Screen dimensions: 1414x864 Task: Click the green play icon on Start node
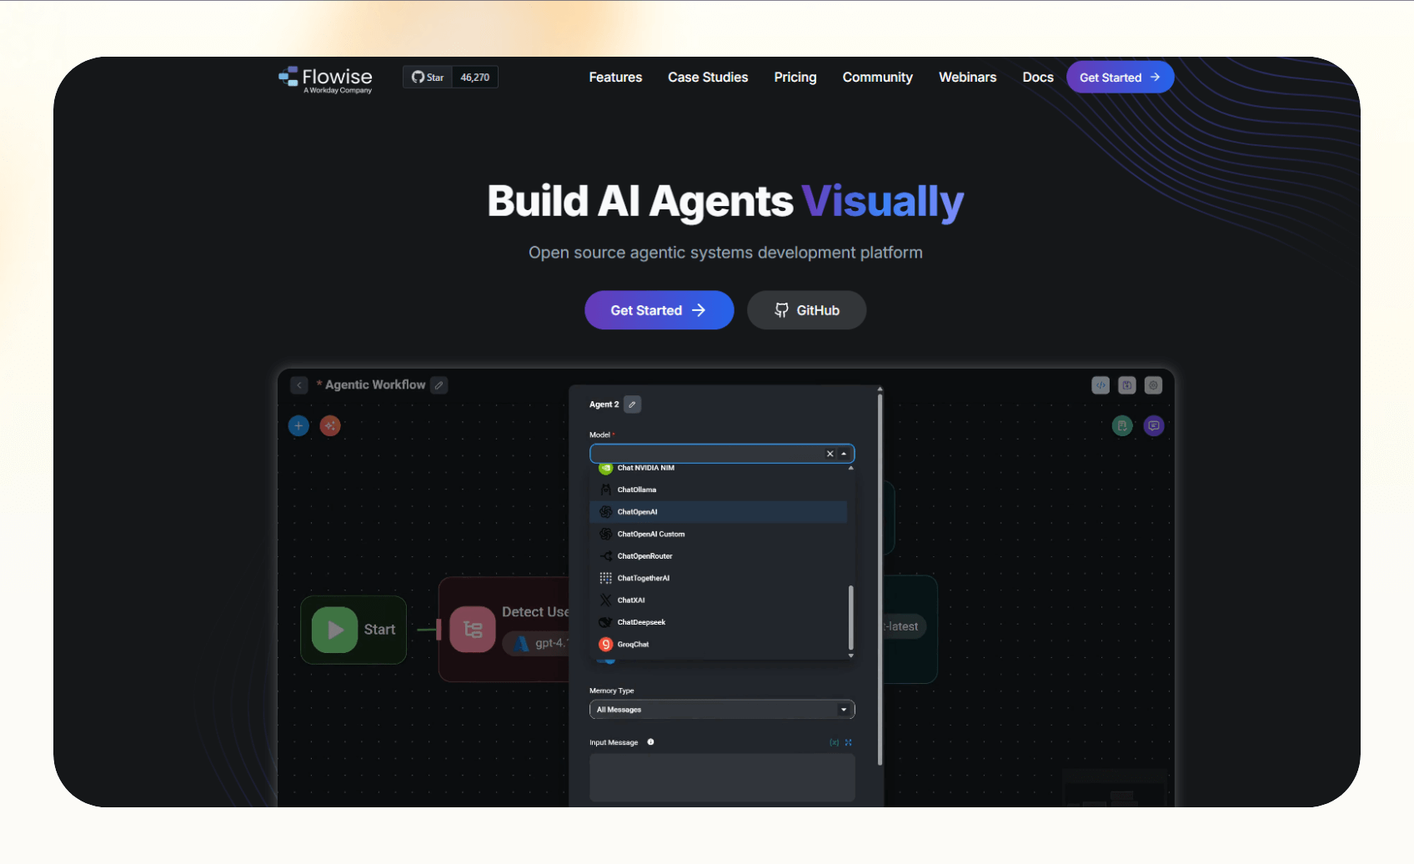click(x=335, y=630)
